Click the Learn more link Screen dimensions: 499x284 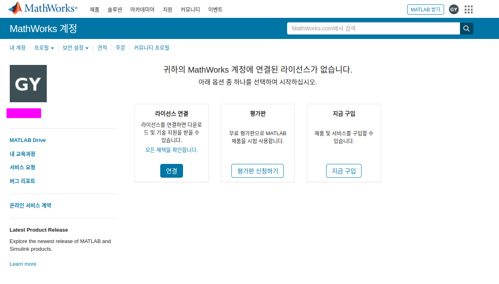(x=23, y=264)
